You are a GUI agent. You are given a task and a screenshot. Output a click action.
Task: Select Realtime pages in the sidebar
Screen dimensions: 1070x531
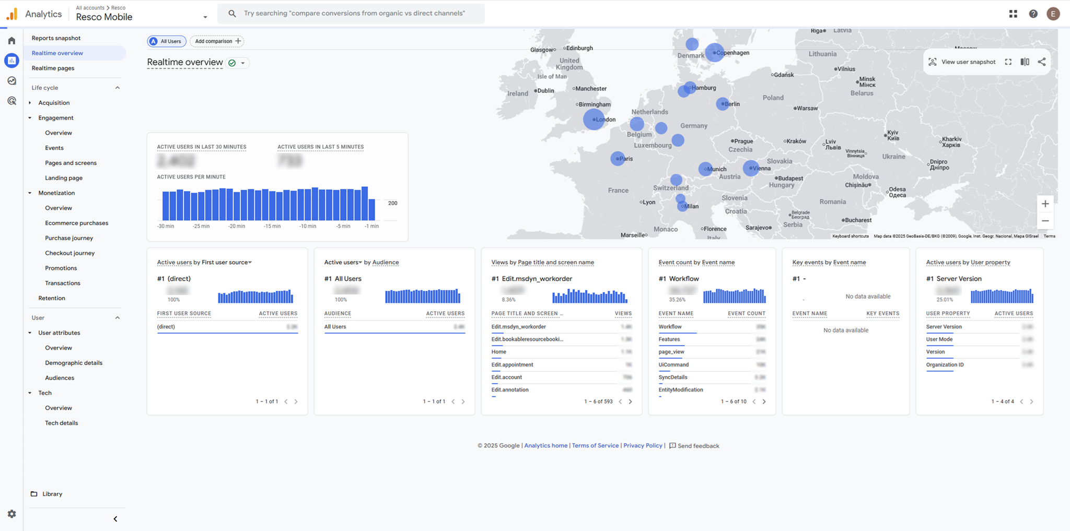pos(53,68)
